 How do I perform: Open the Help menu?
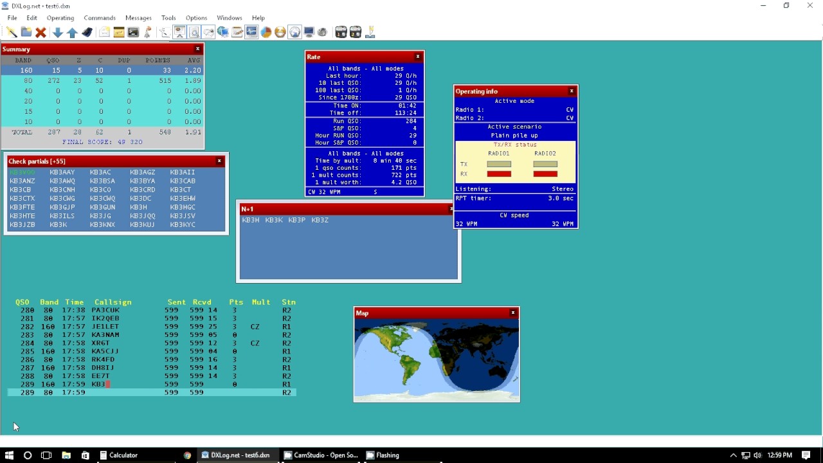258,18
